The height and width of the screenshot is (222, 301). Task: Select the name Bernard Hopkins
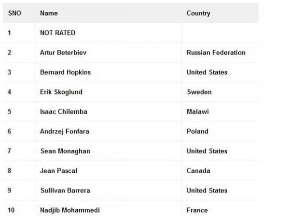pyautogui.click(x=65, y=72)
